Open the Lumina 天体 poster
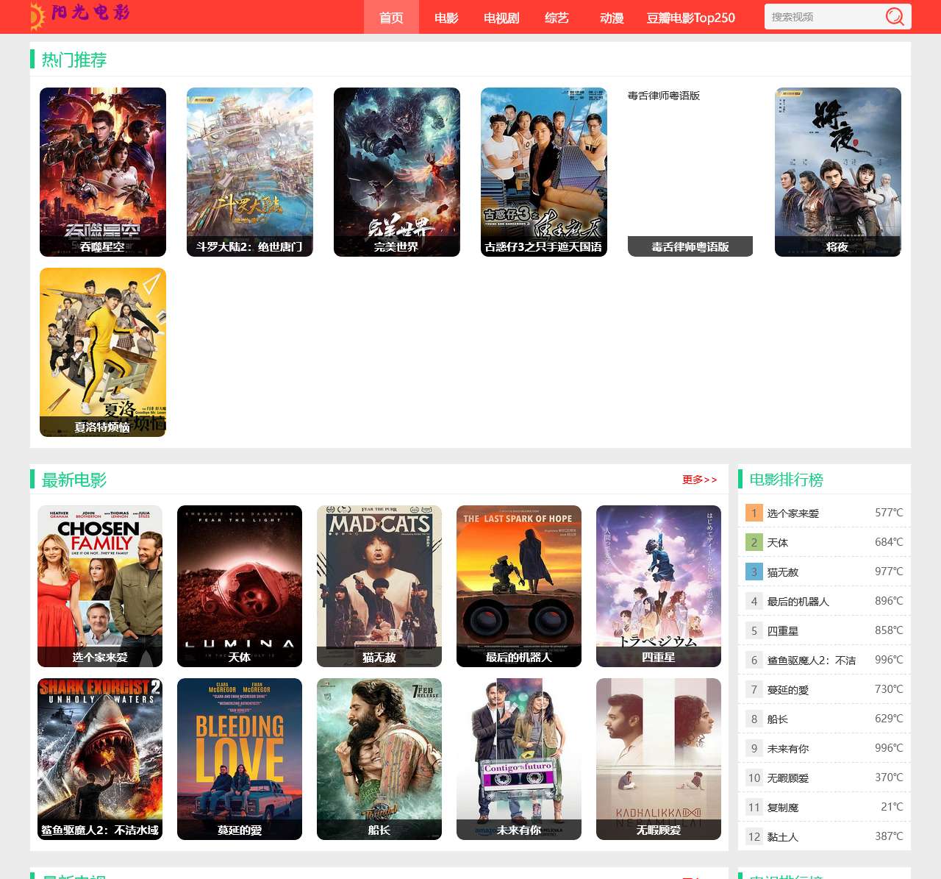 (x=240, y=586)
